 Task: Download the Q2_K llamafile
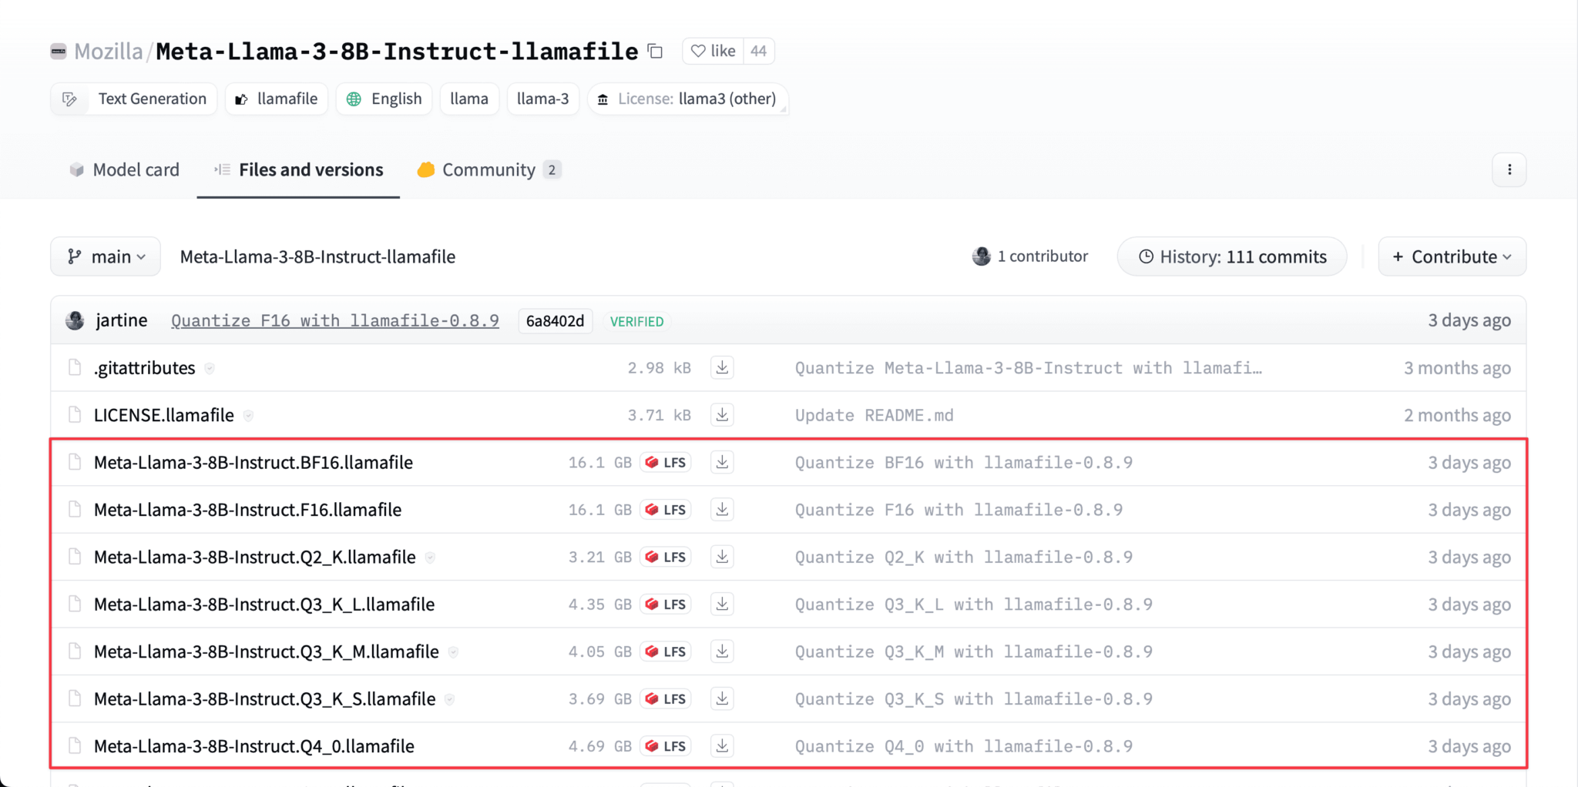(x=722, y=557)
